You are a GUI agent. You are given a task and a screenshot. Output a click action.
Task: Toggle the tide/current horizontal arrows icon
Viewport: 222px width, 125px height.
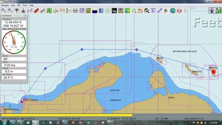click(62, 11)
